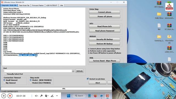The image size is (176, 99).
Task: Enable Manually Select Port checkbox
Action: point(5,74)
